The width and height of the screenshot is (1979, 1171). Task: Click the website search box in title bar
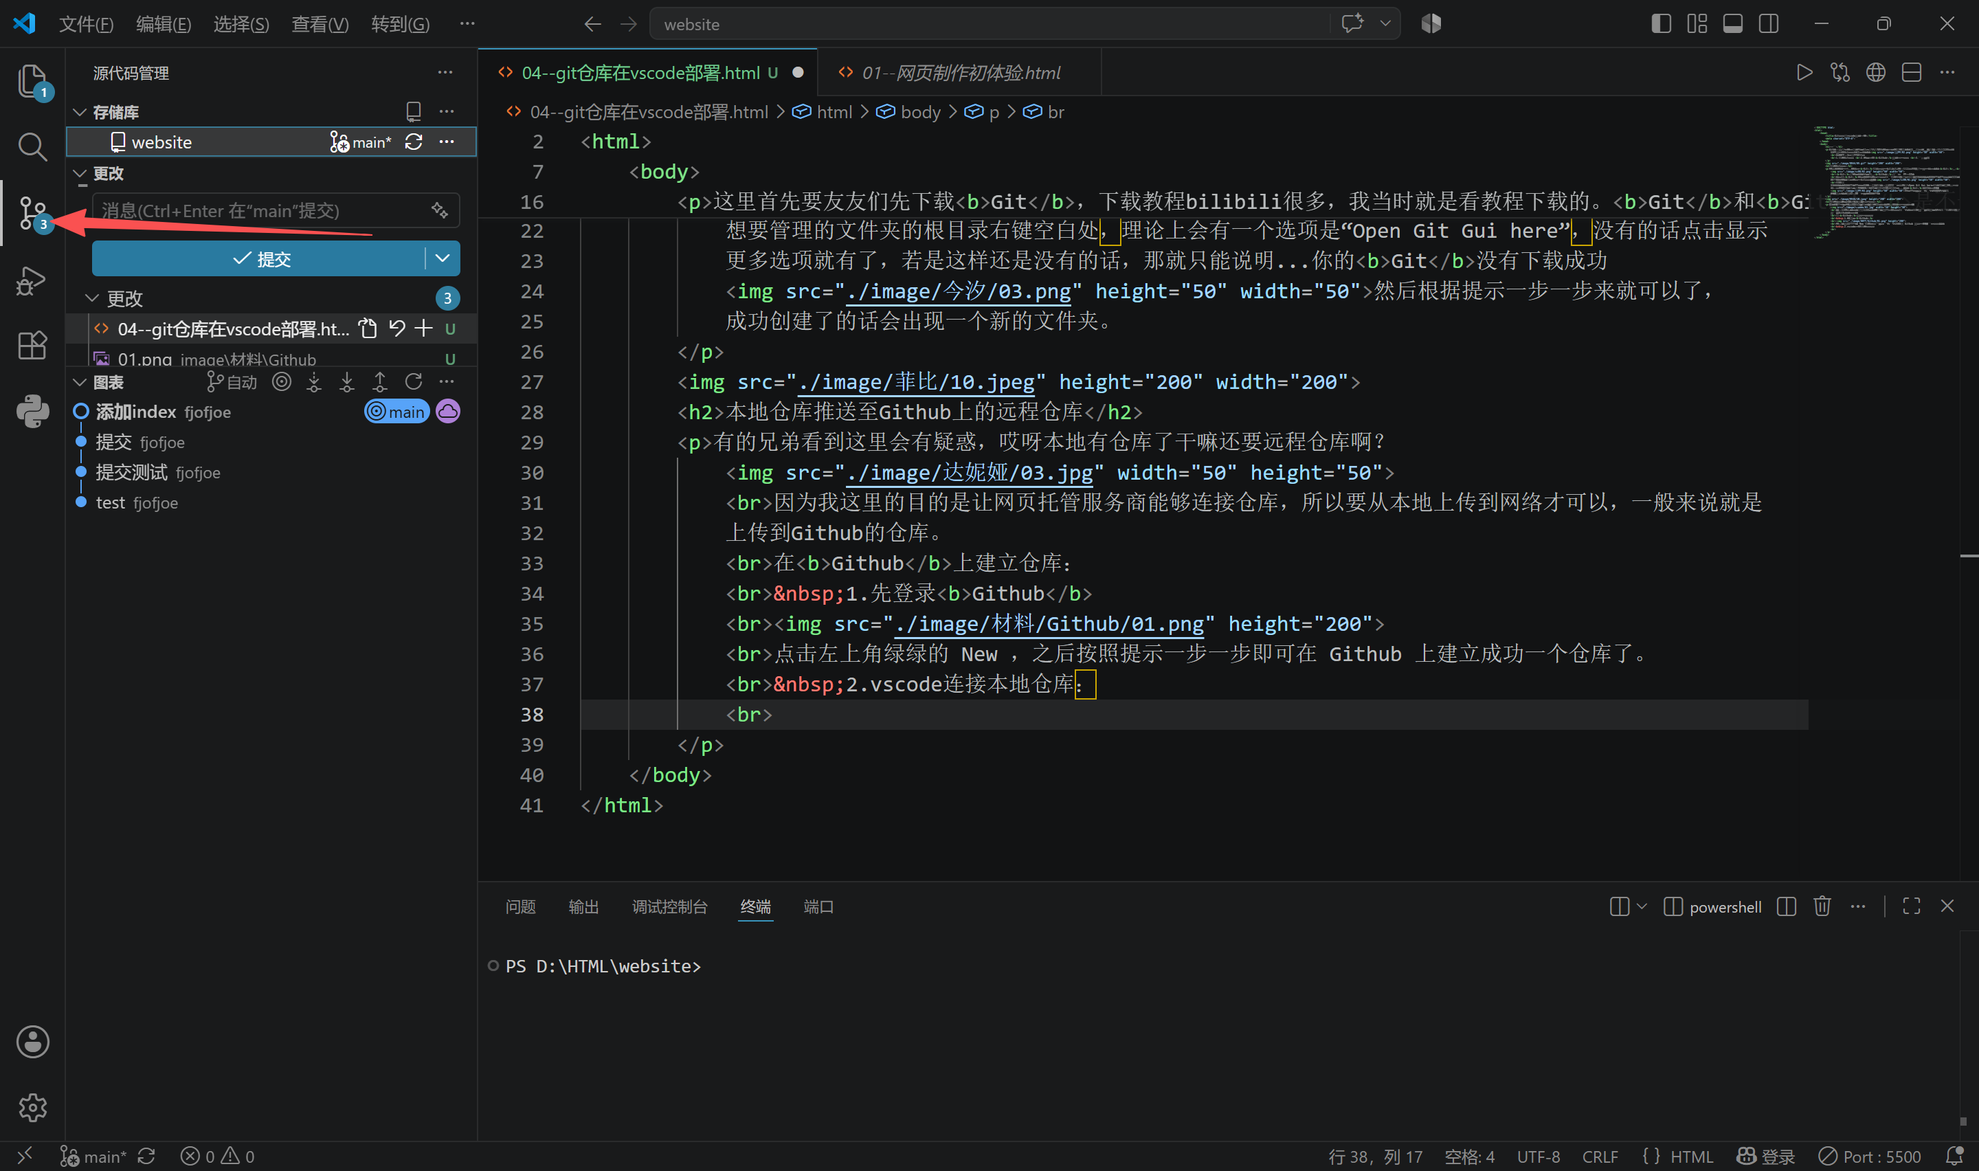click(x=991, y=23)
